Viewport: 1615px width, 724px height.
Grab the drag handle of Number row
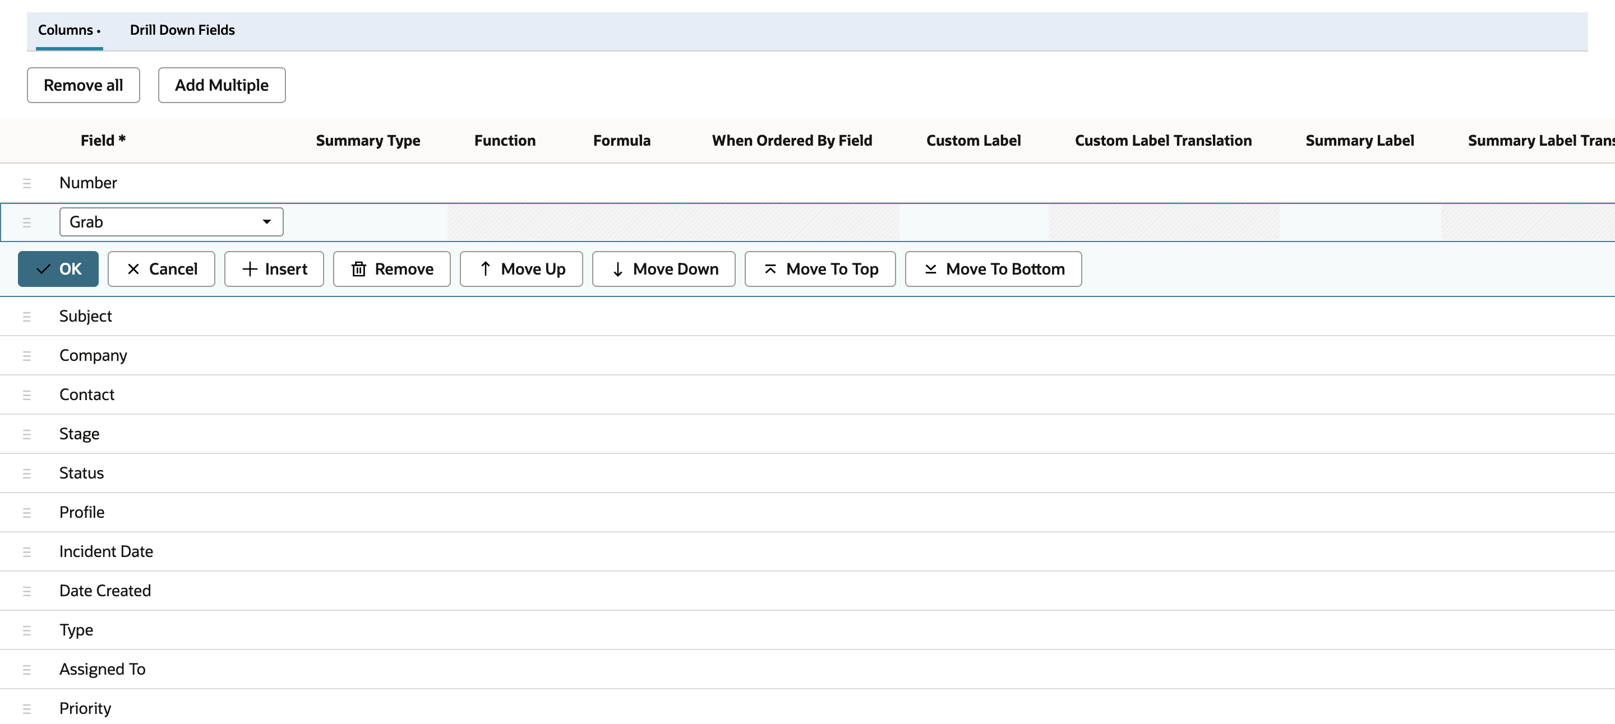click(x=26, y=183)
